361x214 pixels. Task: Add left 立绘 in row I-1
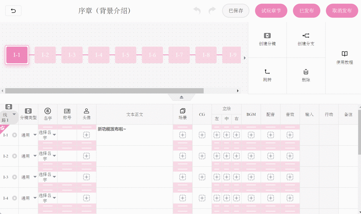tap(217, 135)
